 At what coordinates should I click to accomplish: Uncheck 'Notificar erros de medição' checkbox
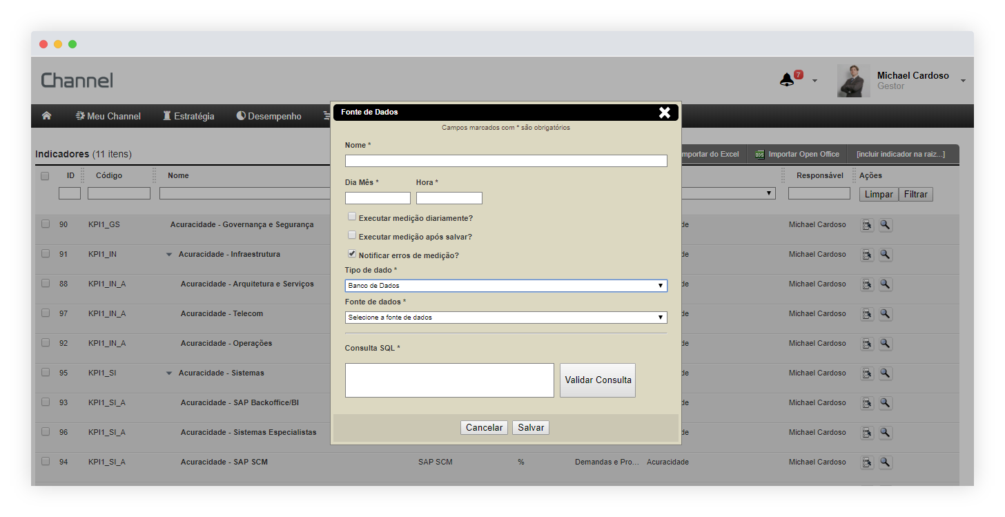pos(352,254)
